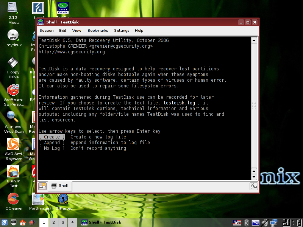Viewport: 303px width, 227px height.
Task: Click the panel clock
Action: click(292, 222)
